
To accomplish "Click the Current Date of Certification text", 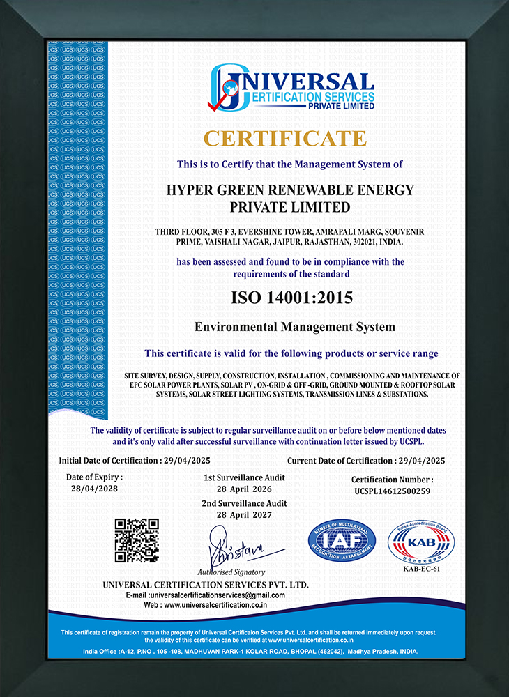I will click(x=366, y=461).
